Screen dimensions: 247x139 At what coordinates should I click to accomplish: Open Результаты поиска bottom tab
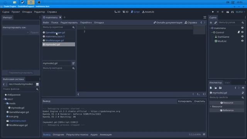click(x=77, y=135)
